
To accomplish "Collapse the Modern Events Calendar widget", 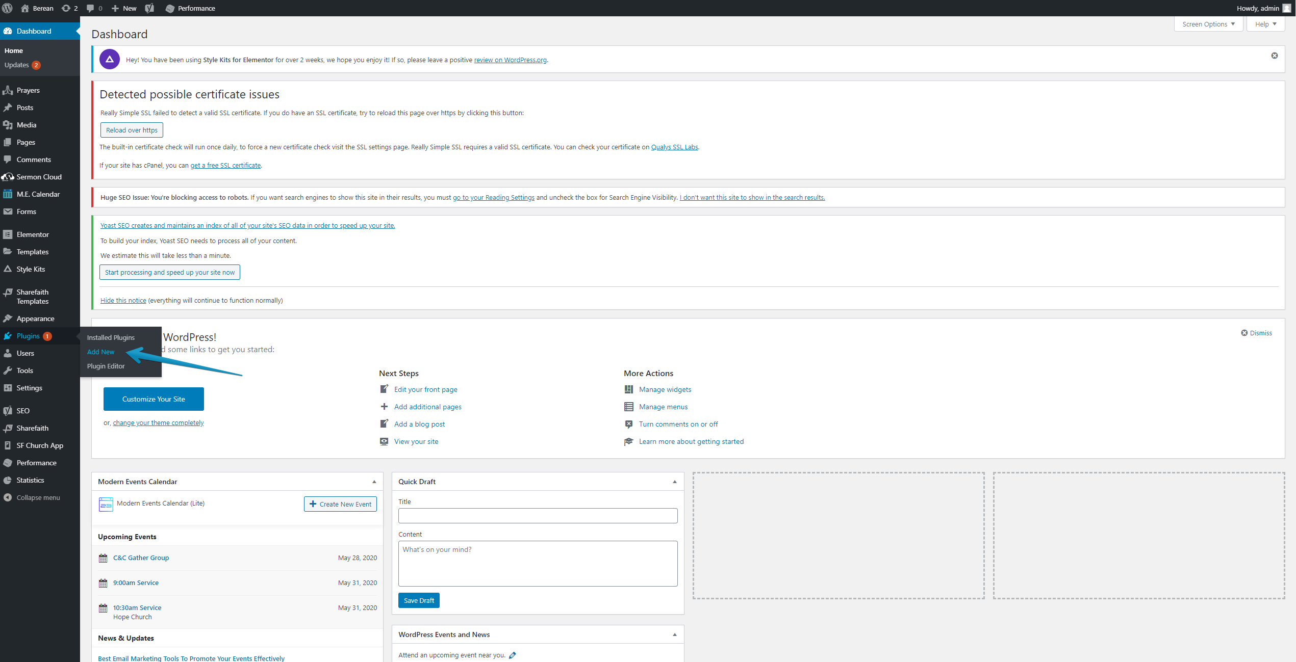I will 374,482.
